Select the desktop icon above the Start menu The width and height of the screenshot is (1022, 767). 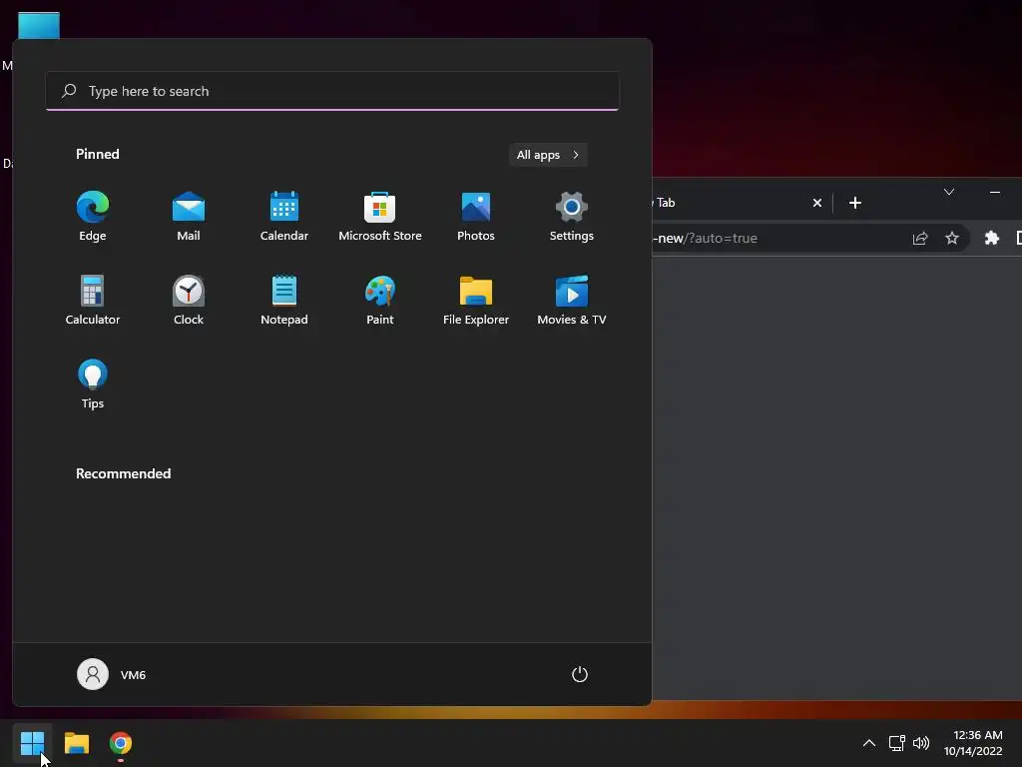pyautogui.click(x=39, y=25)
